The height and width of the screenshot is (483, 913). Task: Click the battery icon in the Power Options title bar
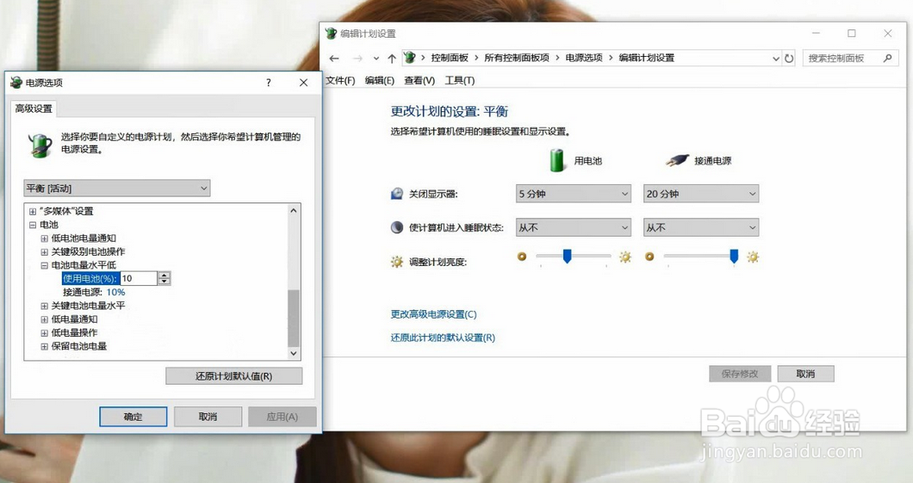click(16, 83)
